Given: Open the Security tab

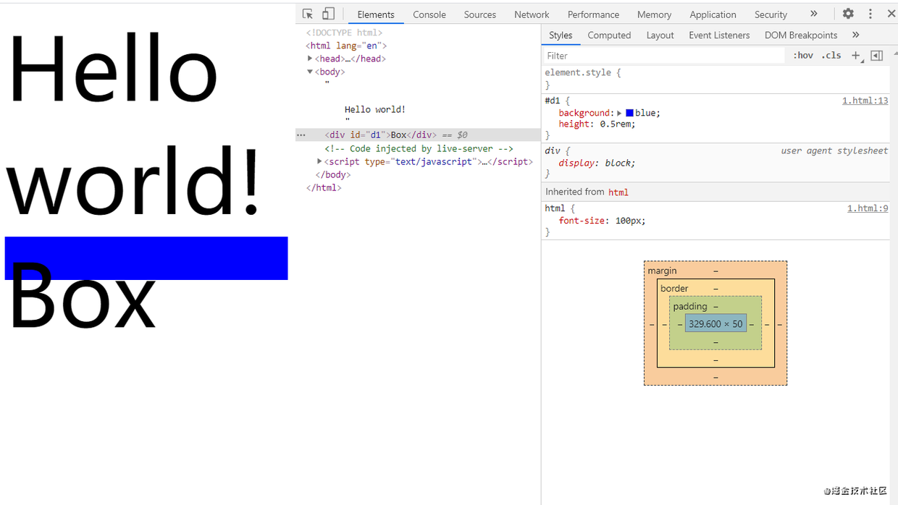Looking at the screenshot, I should [771, 14].
